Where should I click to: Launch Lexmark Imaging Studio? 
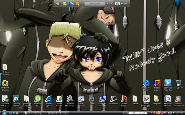coord(146,101)
